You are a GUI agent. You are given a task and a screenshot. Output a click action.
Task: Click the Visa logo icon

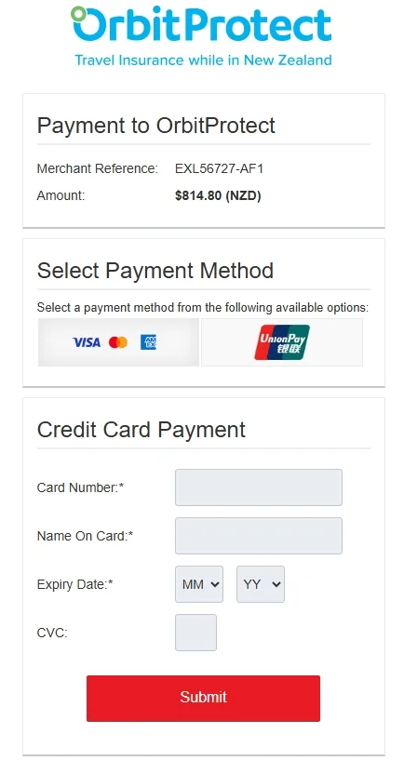point(87,342)
